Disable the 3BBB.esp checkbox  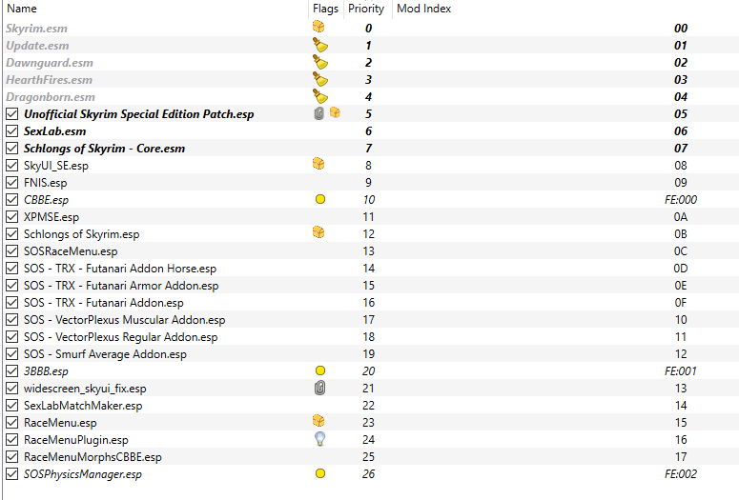tap(12, 371)
